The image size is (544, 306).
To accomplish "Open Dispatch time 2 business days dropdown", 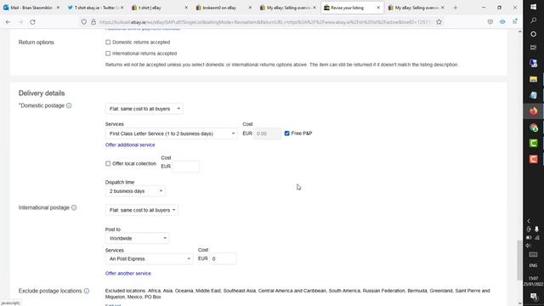I will coord(135,191).
